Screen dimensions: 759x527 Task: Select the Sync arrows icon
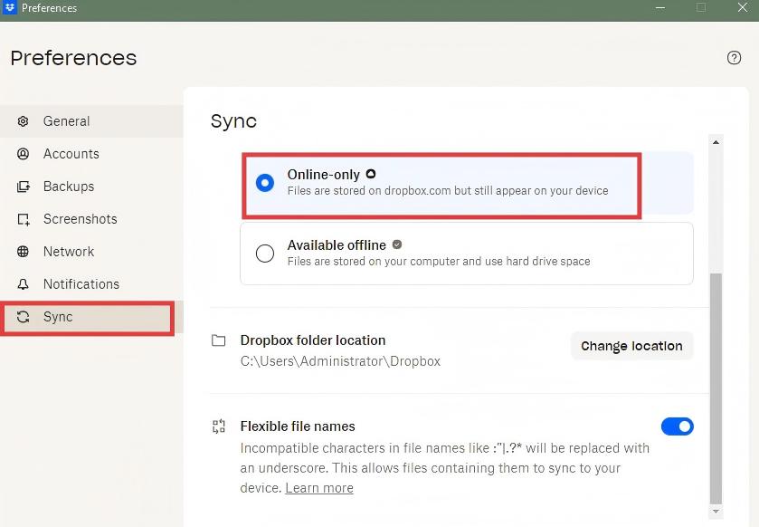(23, 316)
